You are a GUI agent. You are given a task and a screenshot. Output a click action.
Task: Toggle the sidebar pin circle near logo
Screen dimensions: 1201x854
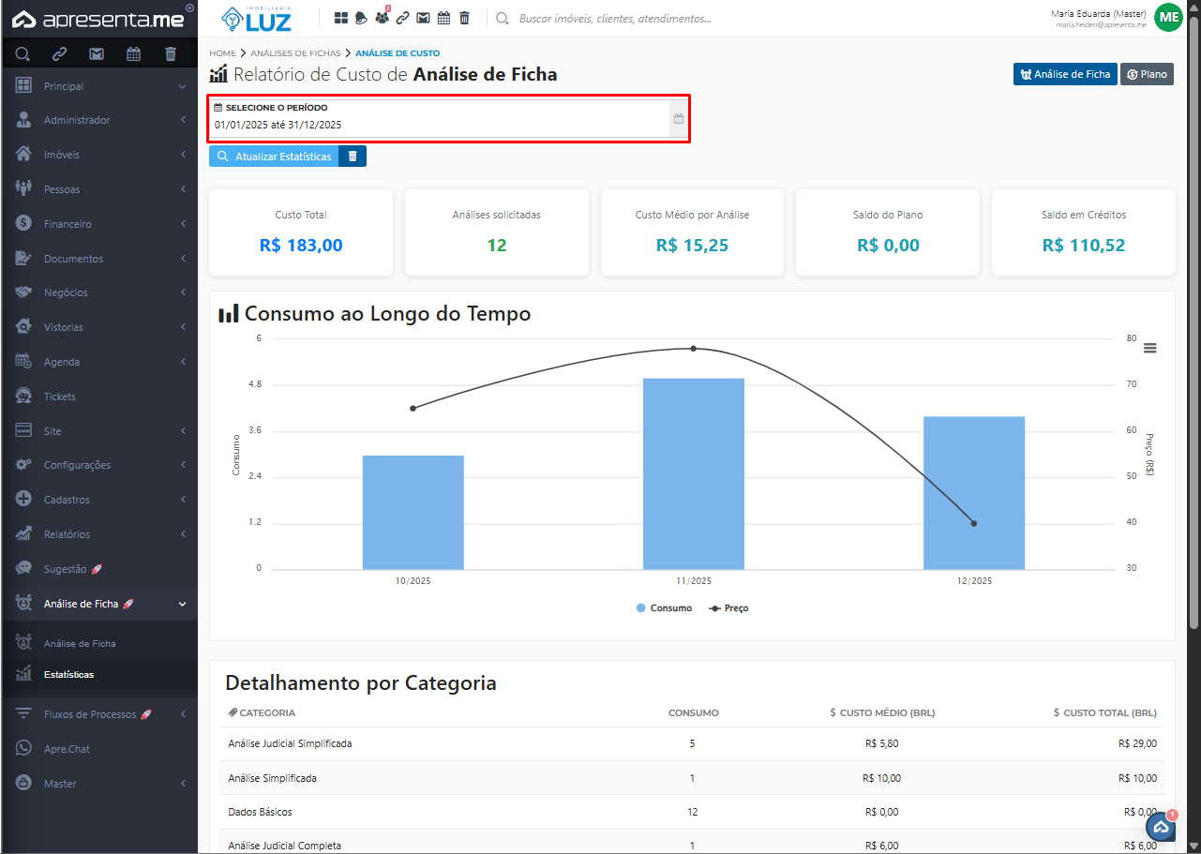click(x=190, y=8)
